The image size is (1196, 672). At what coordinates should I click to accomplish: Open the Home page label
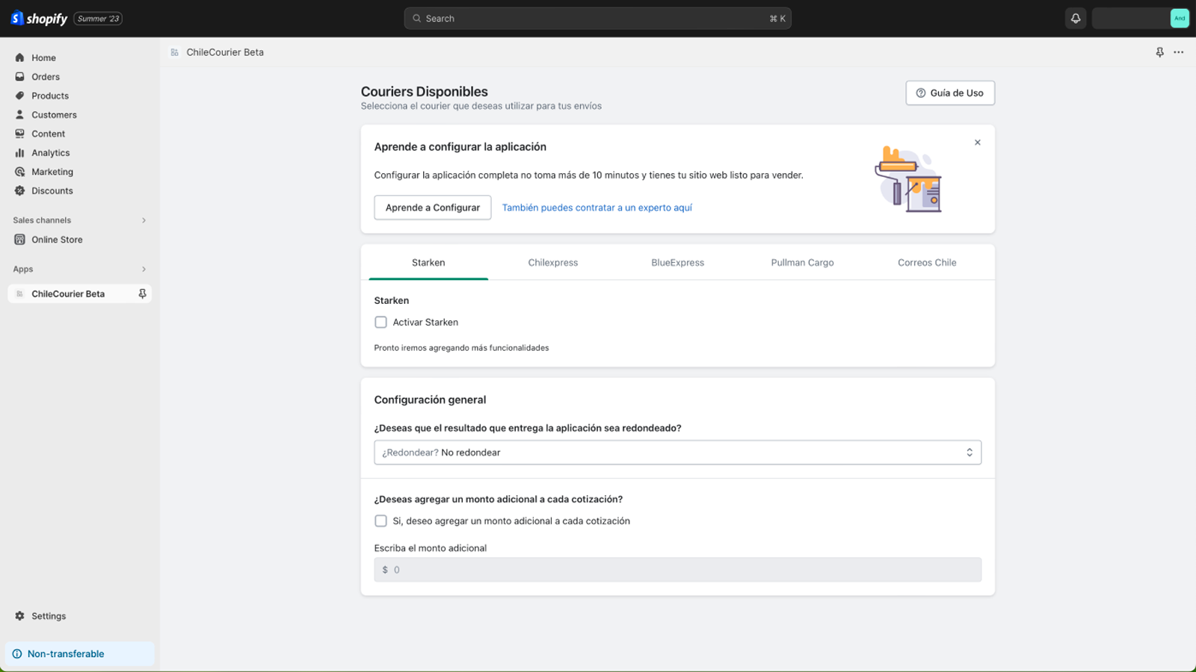(43, 57)
